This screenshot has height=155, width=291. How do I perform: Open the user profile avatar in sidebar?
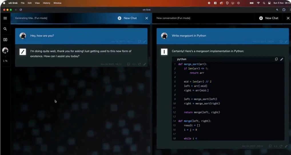pos(5,50)
